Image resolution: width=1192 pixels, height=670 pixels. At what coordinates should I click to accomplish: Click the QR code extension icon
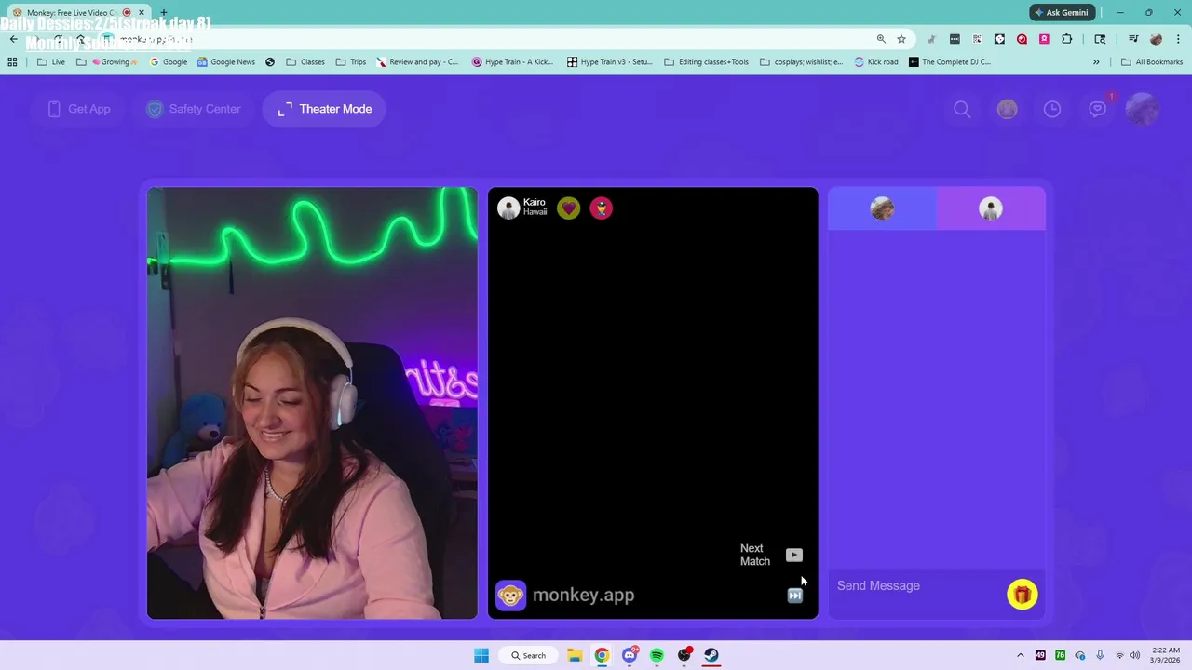click(977, 39)
